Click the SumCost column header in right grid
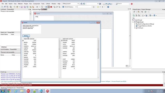 (71, 39)
